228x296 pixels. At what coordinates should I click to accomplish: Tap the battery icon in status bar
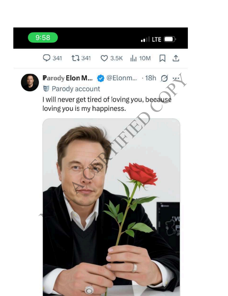click(x=170, y=39)
